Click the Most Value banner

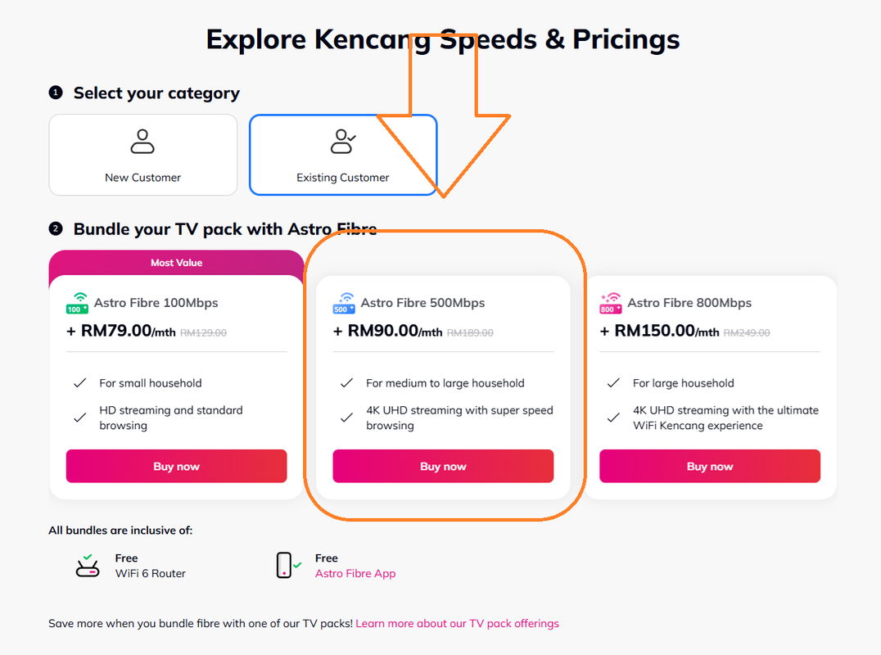(176, 263)
